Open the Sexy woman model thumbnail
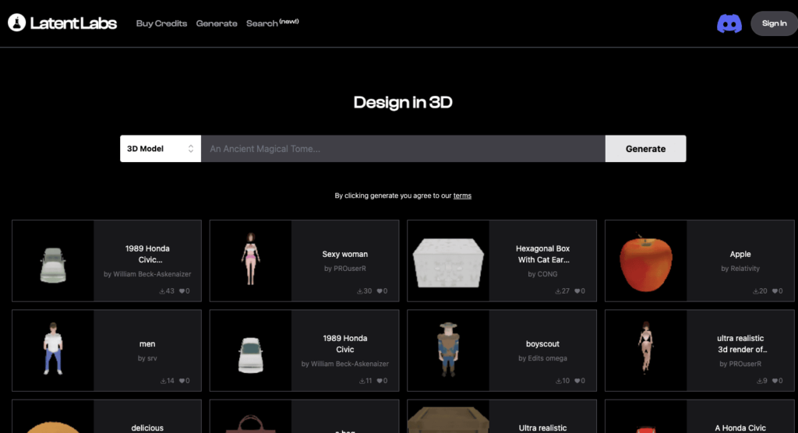The height and width of the screenshot is (433, 798). 250,259
